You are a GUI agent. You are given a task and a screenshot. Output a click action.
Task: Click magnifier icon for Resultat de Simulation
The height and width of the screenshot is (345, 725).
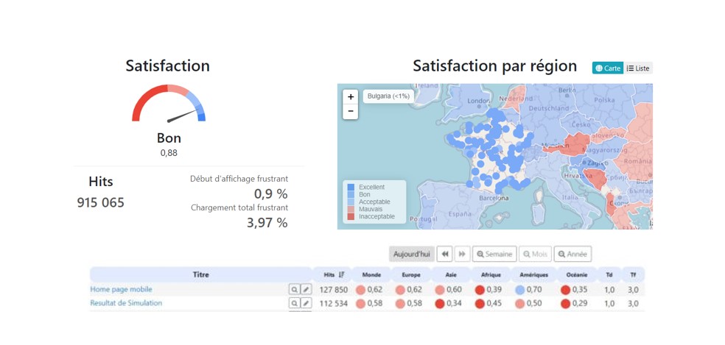(294, 303)
